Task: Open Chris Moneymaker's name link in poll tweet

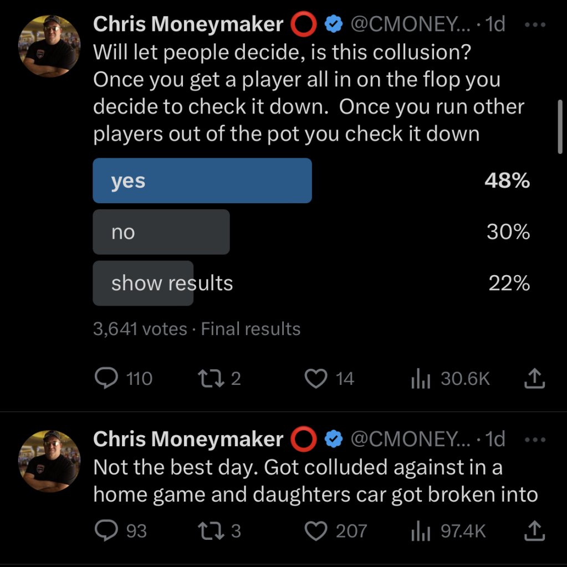Action: coord(188,24)
